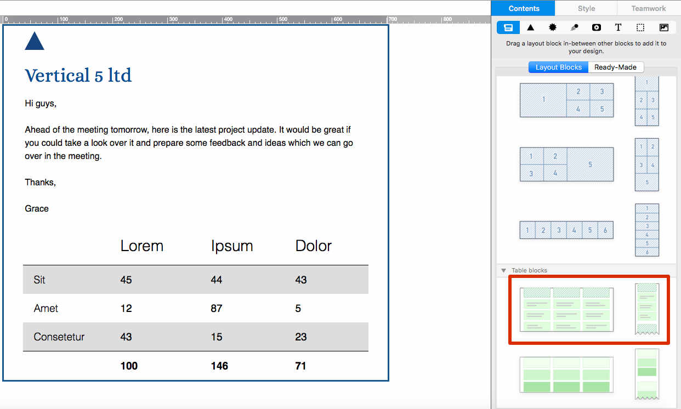Click the narrow vertical table block thumbnail
This screenshot has width=681, height=409.
pyautogui.click(x=647, y=309)
